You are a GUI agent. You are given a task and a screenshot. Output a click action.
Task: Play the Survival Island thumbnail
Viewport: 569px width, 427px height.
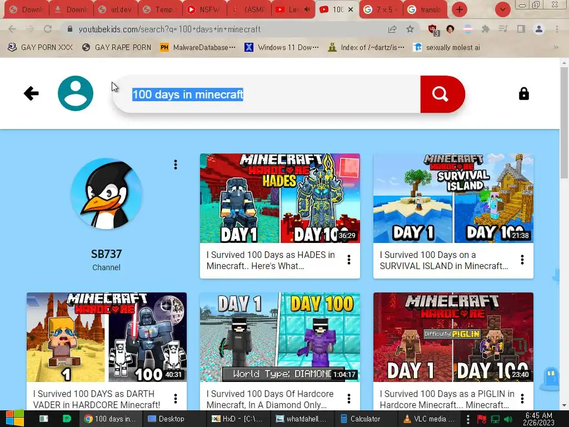(453, 198)
